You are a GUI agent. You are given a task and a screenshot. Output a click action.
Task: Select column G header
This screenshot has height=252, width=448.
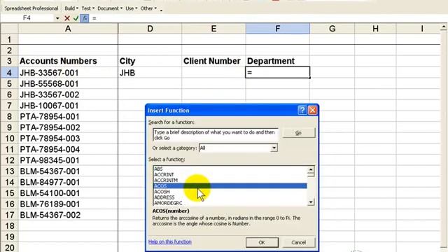pos(332,29)
